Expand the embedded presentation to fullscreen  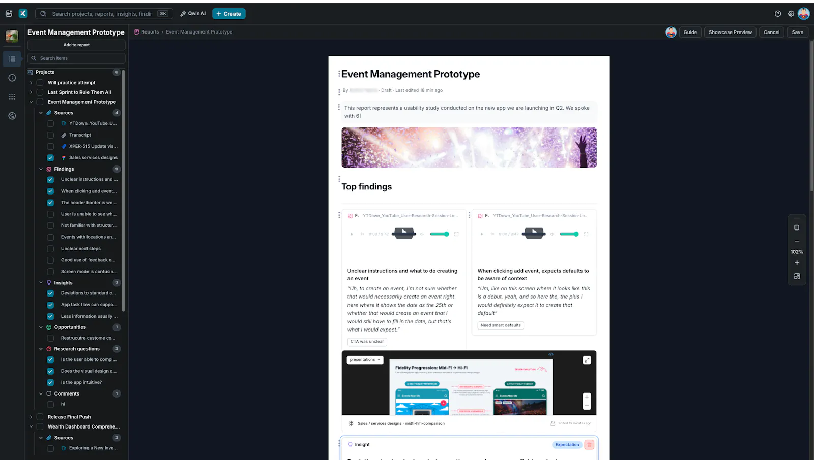click(x=587, y=360)
